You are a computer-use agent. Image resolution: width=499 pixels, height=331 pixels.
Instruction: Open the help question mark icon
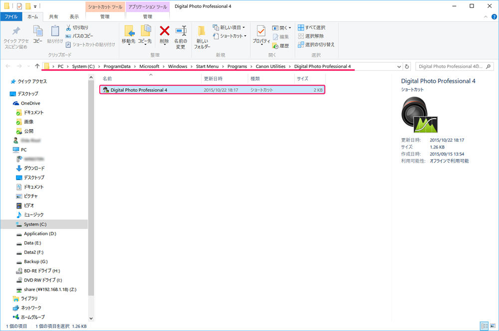coord(494,17)
